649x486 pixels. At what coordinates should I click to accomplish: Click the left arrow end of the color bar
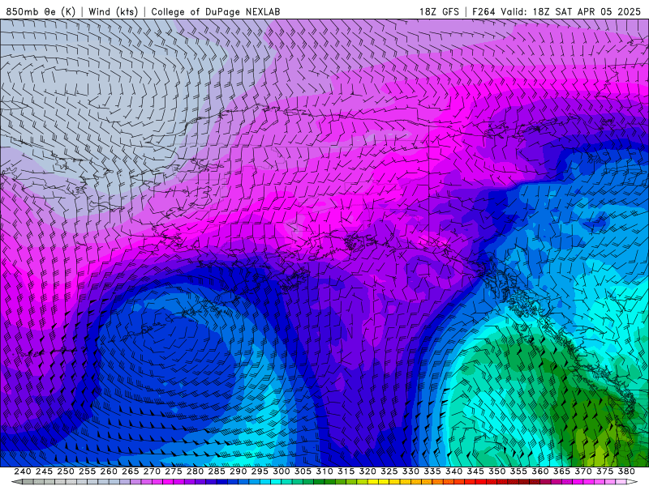[x=16, y=482]
